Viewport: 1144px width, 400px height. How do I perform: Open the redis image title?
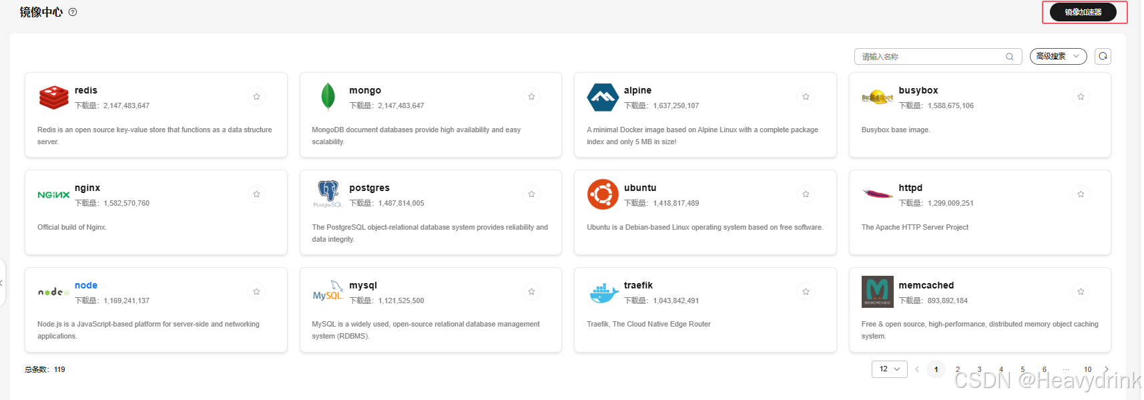point(86,90)
